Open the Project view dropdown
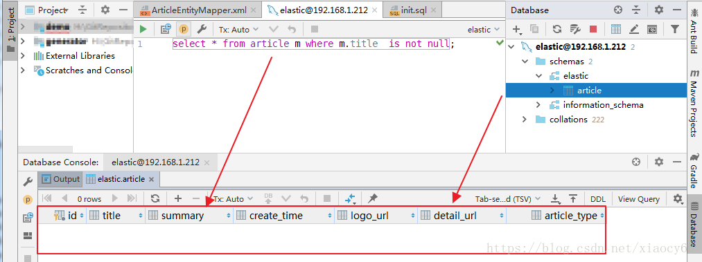Viewport: 702px width, 262px height. click(47, 10)
